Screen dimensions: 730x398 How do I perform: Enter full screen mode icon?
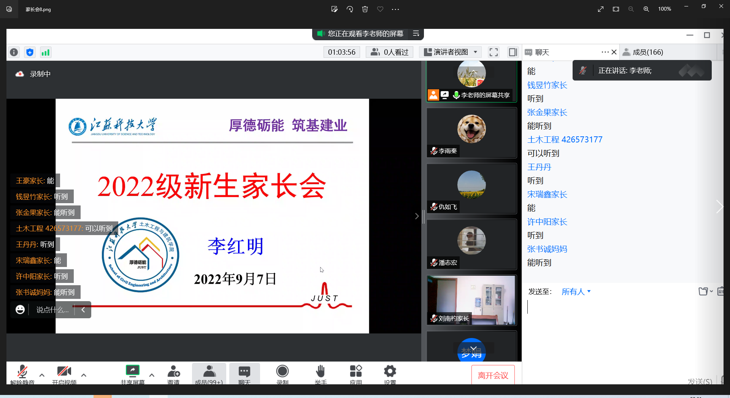tap(494, 52)
